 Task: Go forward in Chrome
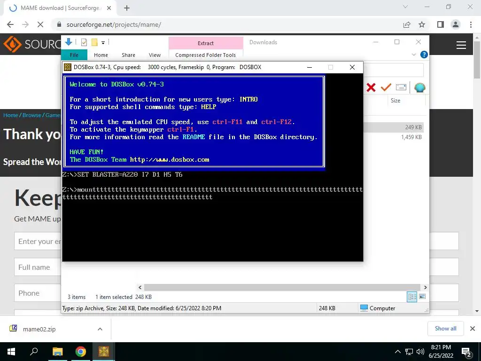click(x=25, y=24)
